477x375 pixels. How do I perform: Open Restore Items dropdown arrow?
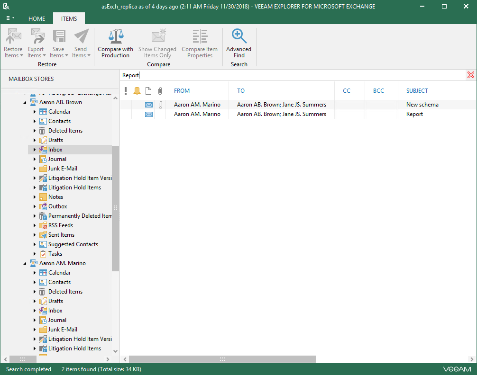point(21,55)
